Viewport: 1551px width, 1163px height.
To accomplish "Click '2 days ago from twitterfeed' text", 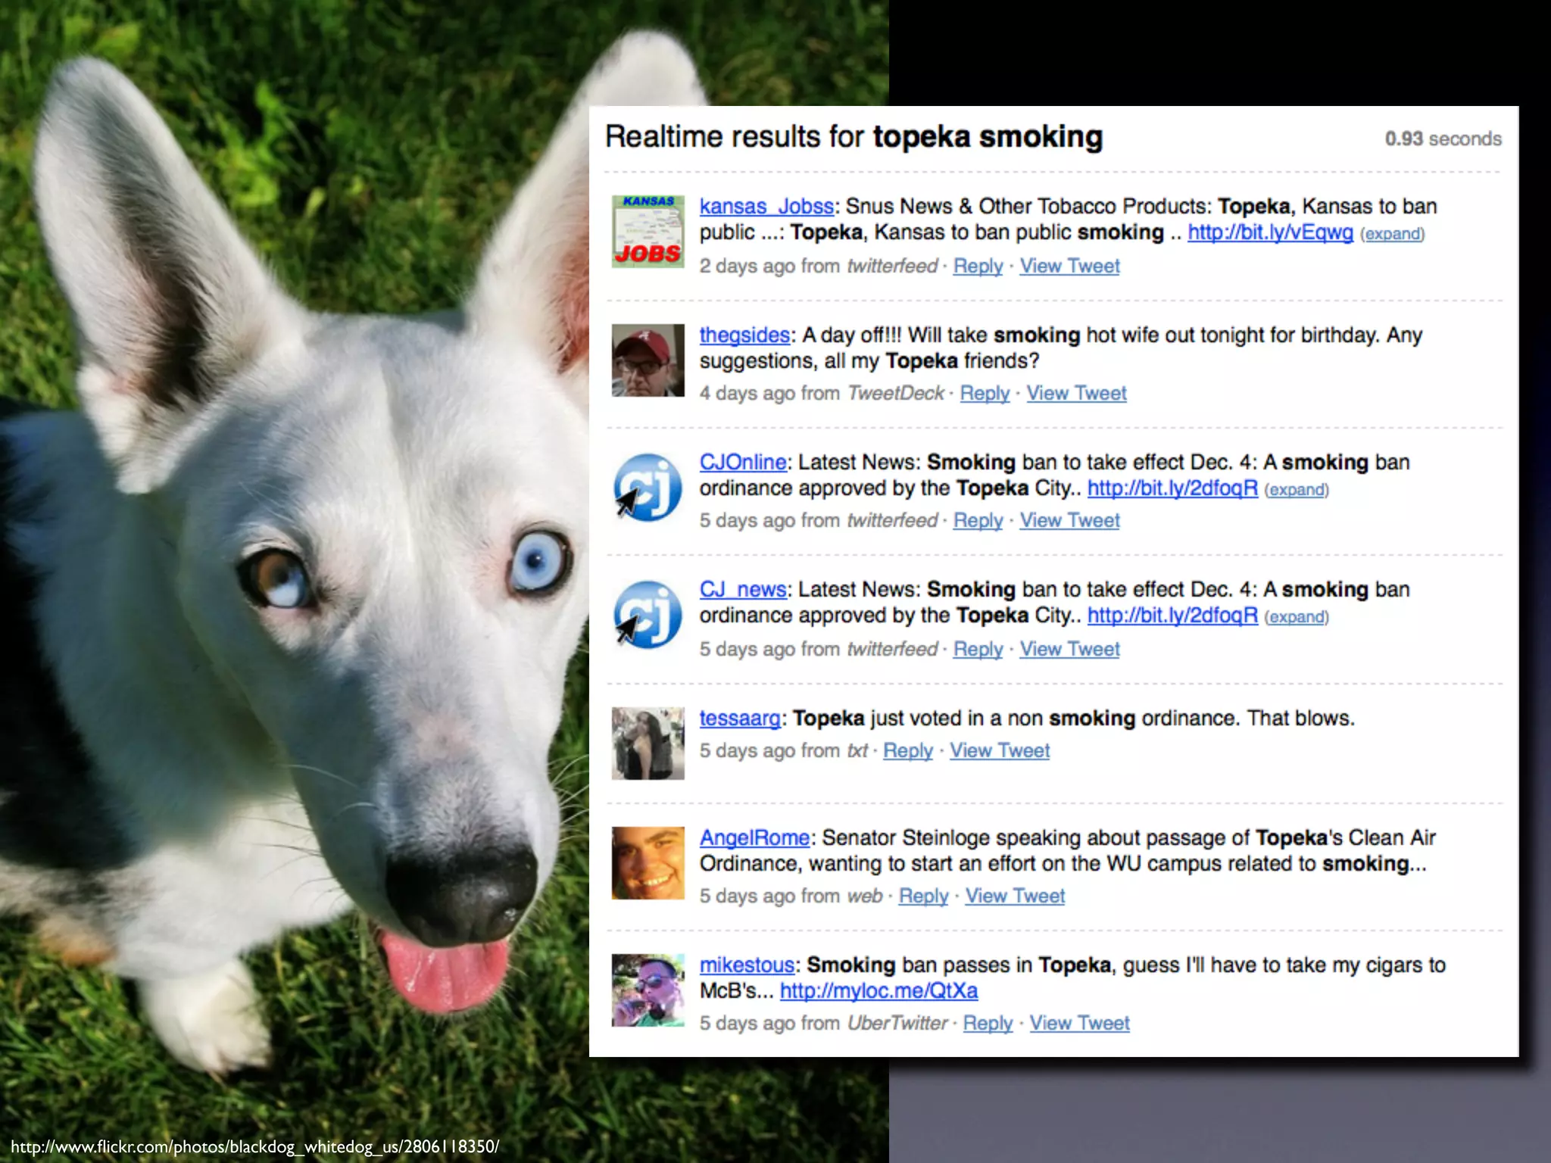I will point(818,267).
